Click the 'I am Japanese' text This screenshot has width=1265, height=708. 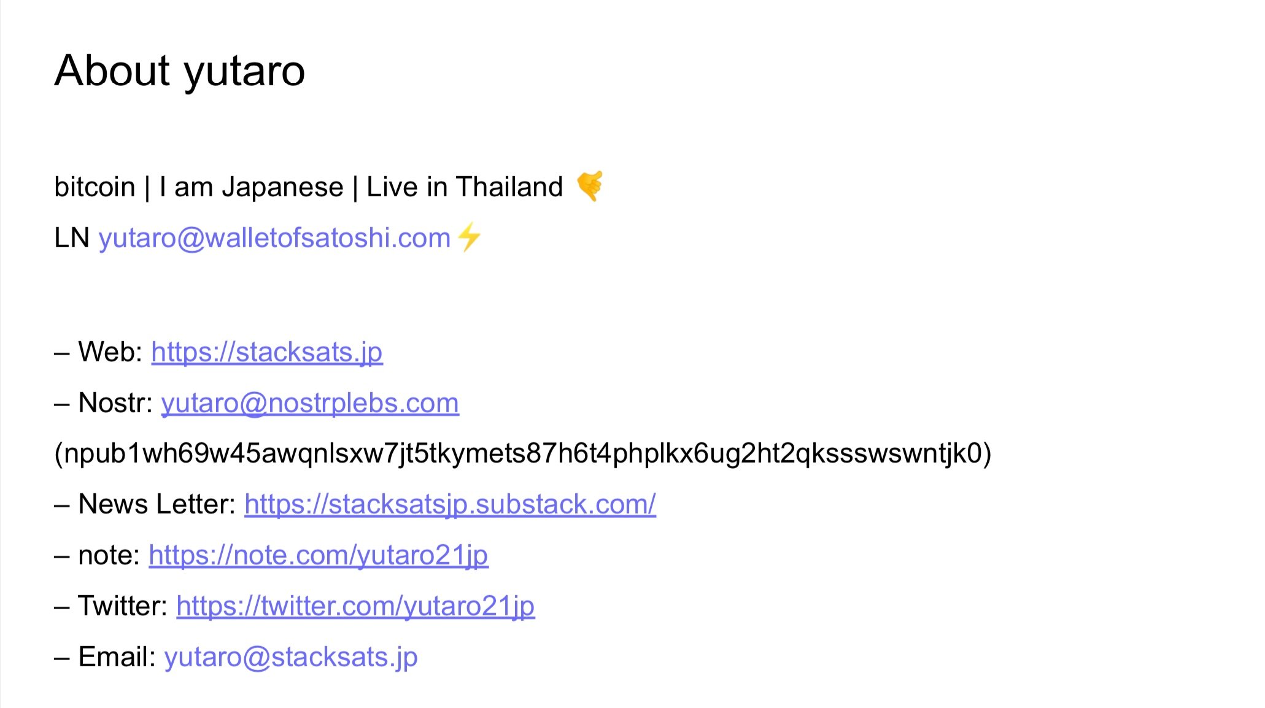click(x=251, y=187)
